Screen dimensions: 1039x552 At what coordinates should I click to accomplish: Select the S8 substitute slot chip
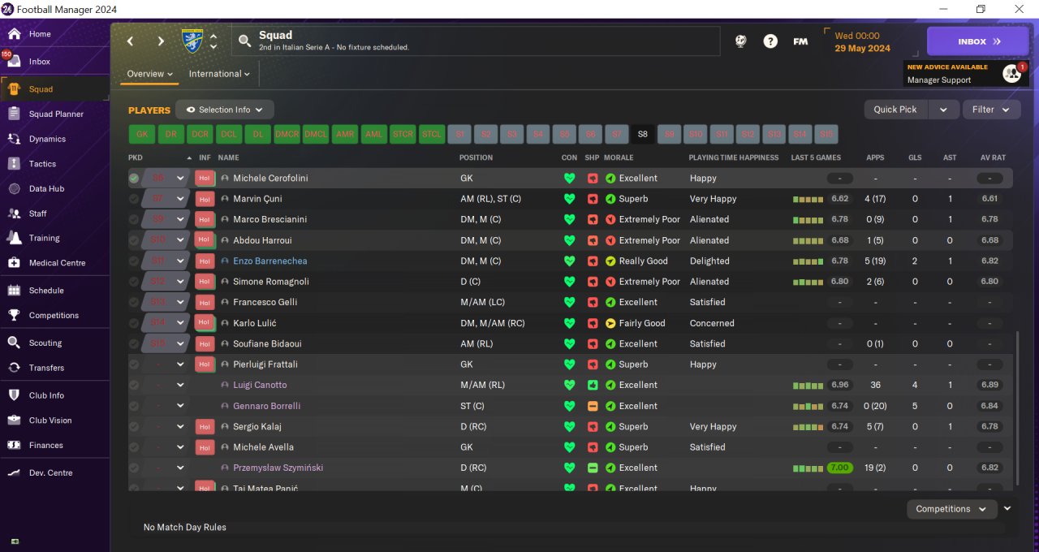[x=643, y=135]
